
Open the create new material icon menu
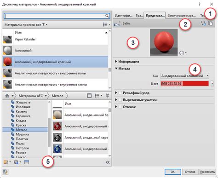[x=17, y=162]
